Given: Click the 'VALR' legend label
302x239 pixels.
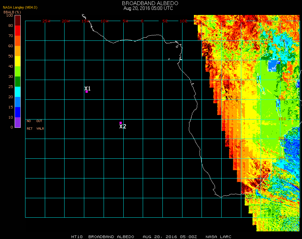Looking at the screenshot, I should tap(40, 128).
